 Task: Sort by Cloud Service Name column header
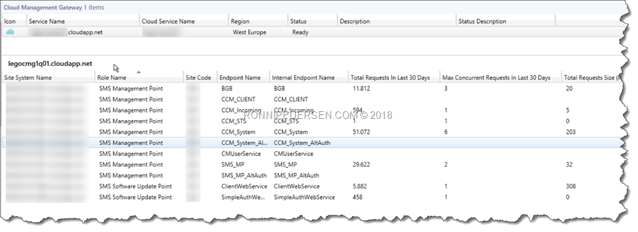click(168, 21)
